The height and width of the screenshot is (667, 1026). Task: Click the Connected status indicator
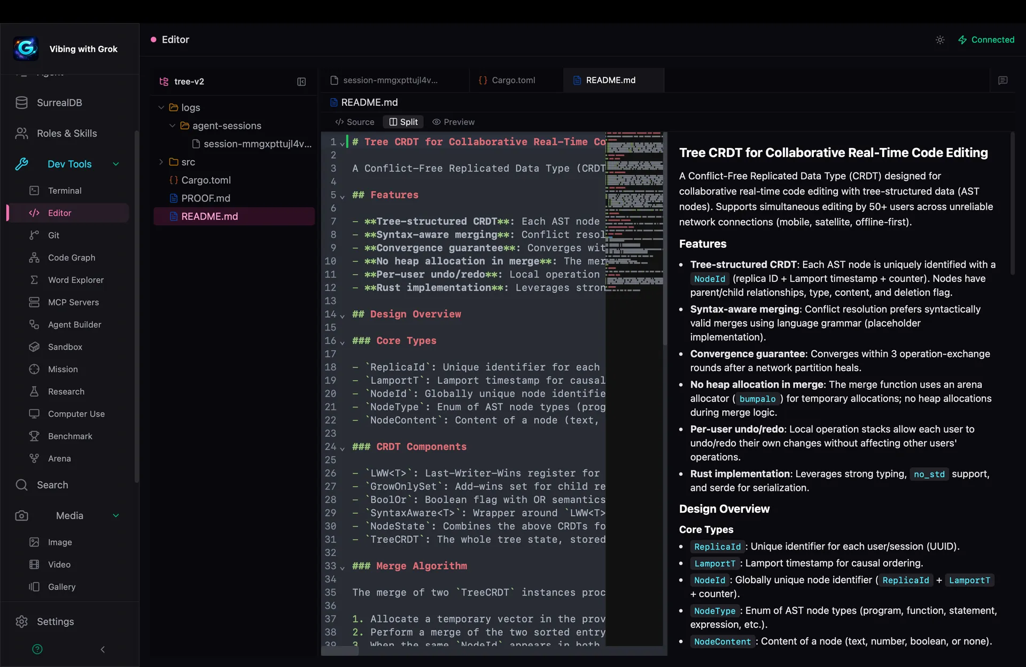pyautogui.click(x=986, y=40)
